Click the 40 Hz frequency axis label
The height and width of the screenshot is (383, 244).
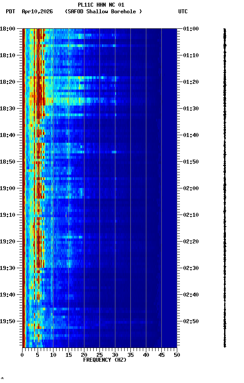click(x=146, y=355)
